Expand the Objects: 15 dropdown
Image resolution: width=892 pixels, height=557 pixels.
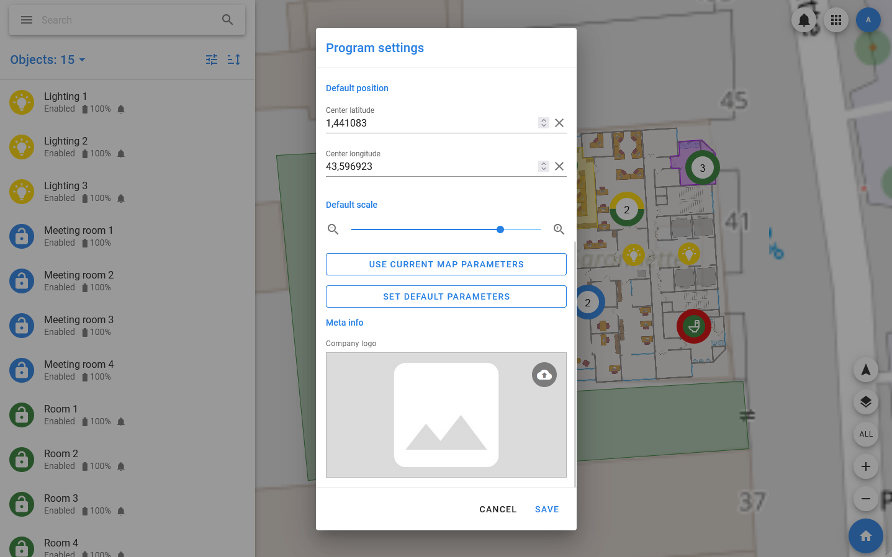pos(48,60)
